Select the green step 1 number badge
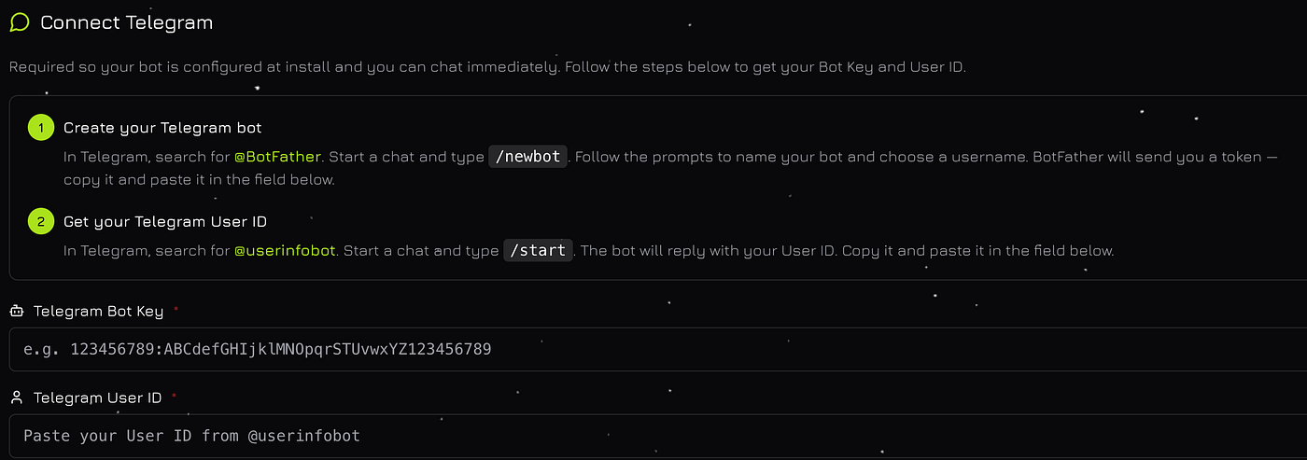The height and width of the screenshot is (460, 1307). (41, 127)
